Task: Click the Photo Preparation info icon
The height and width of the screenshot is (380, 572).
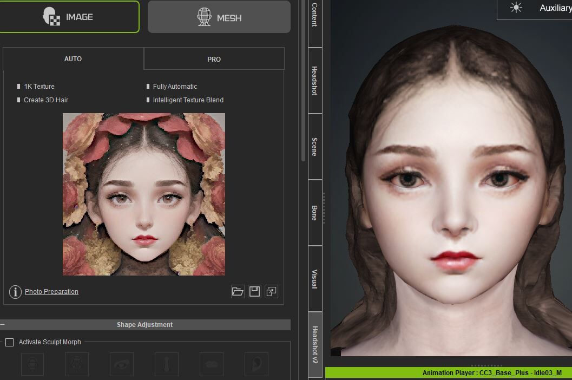Action: coord(15,292)
